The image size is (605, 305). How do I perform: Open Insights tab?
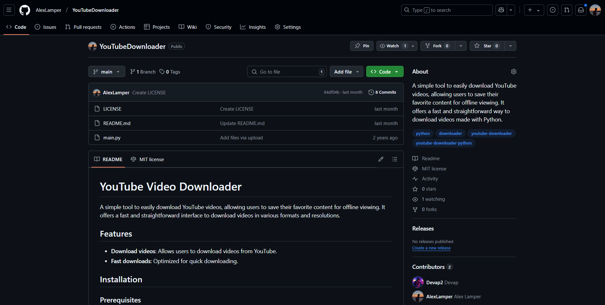pos(253,27)
